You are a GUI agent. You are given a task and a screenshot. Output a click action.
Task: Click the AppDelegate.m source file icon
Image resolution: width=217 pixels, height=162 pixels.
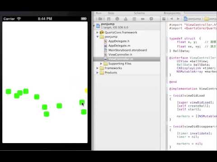coord(106,45)
